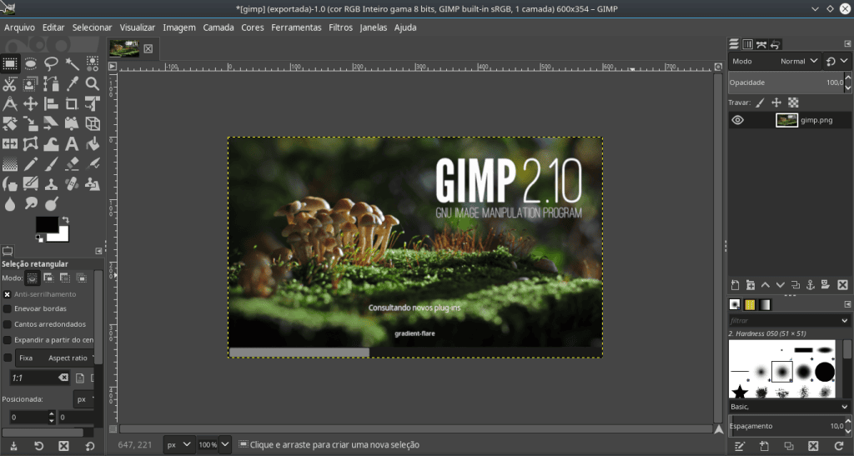Enable the Fixa aspect ratio checkbox

(7, 358)
